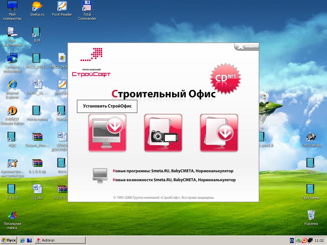Select the 'Мои документы' desktop icon
327x245 pixels.
coord(12,37)
